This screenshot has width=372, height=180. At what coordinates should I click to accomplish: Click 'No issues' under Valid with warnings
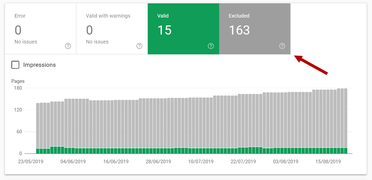tap(97, 42)
